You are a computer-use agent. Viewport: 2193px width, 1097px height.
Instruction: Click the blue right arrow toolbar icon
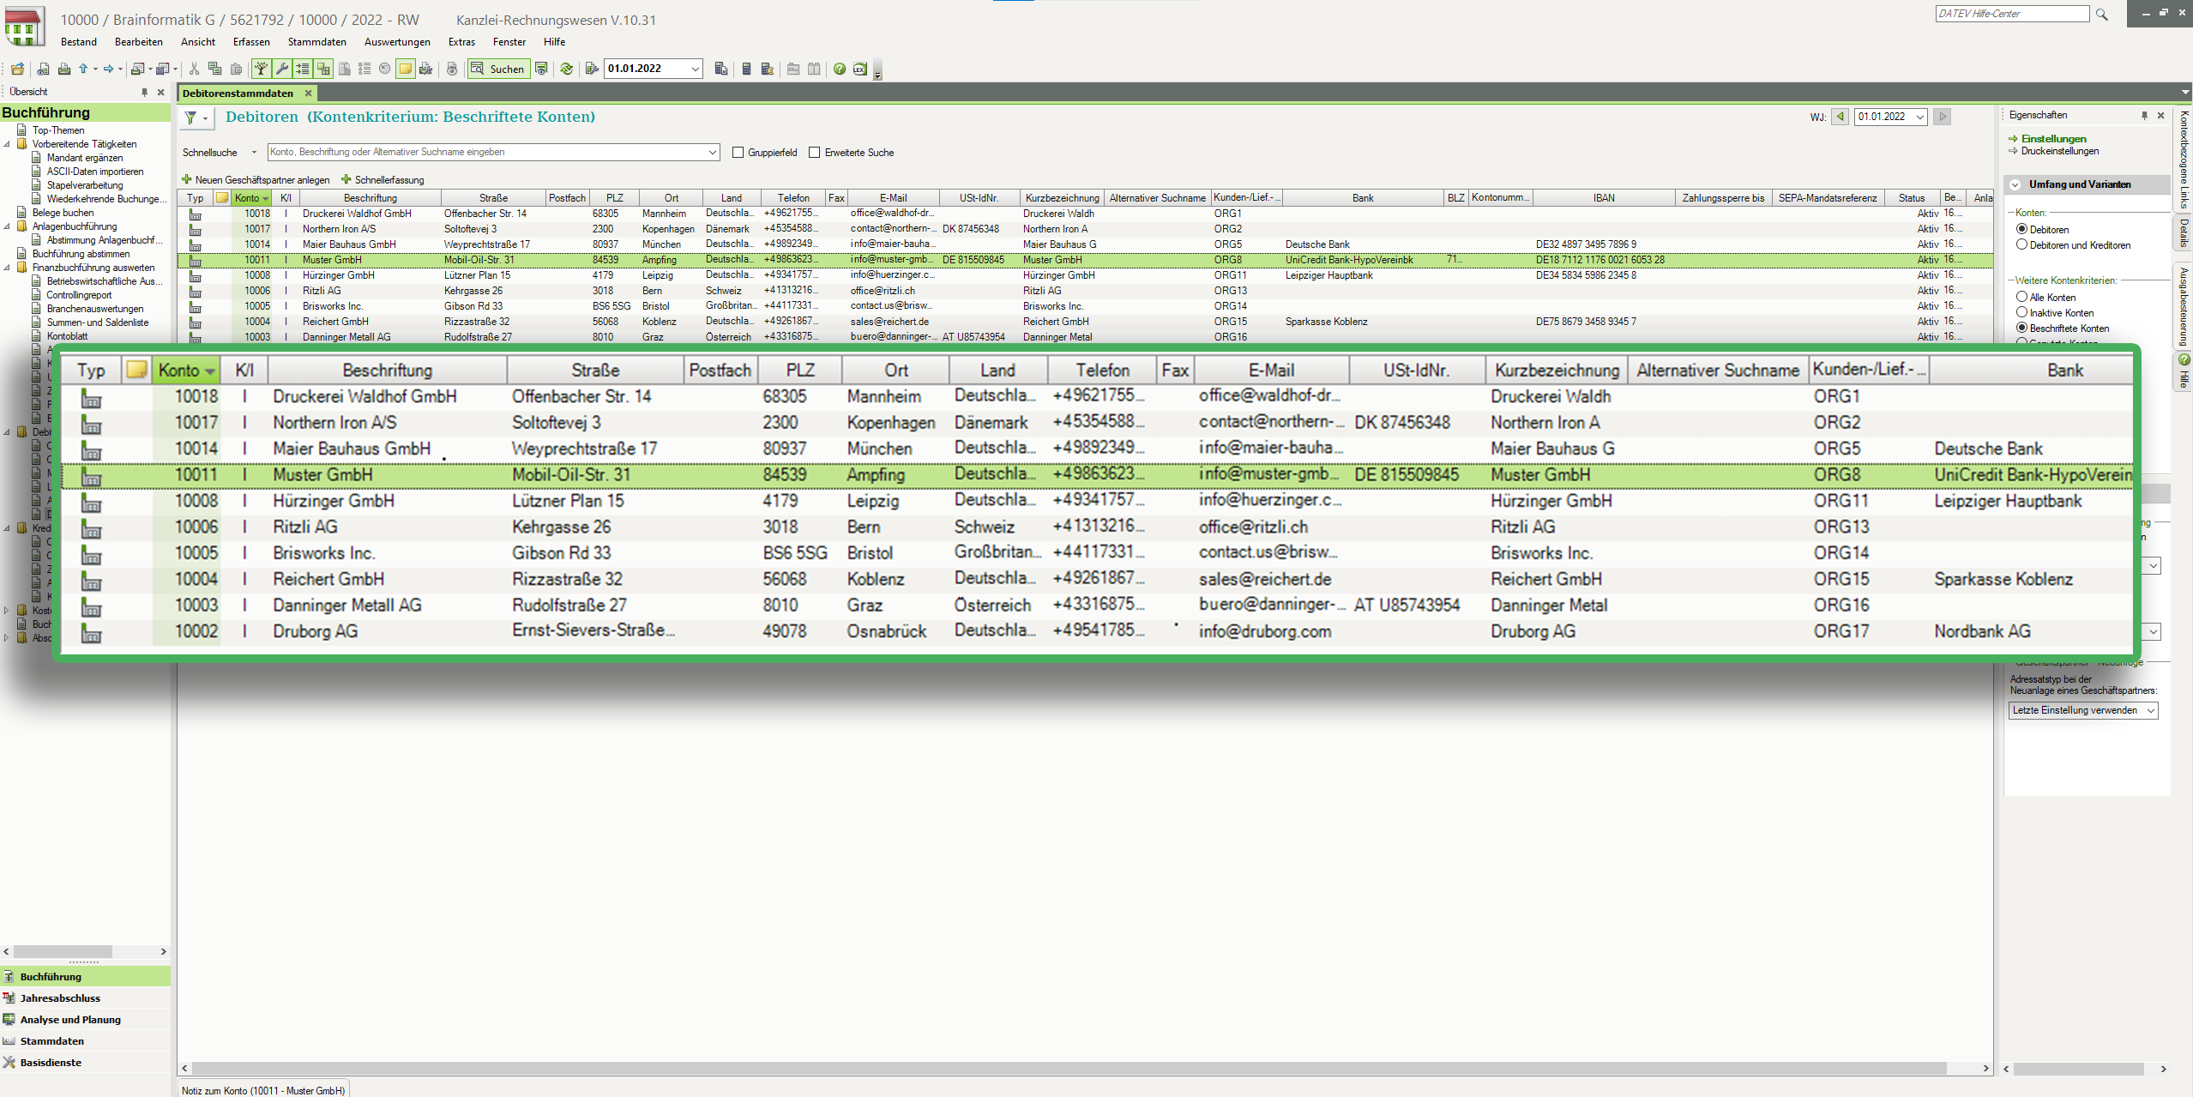tap(109, 69)
